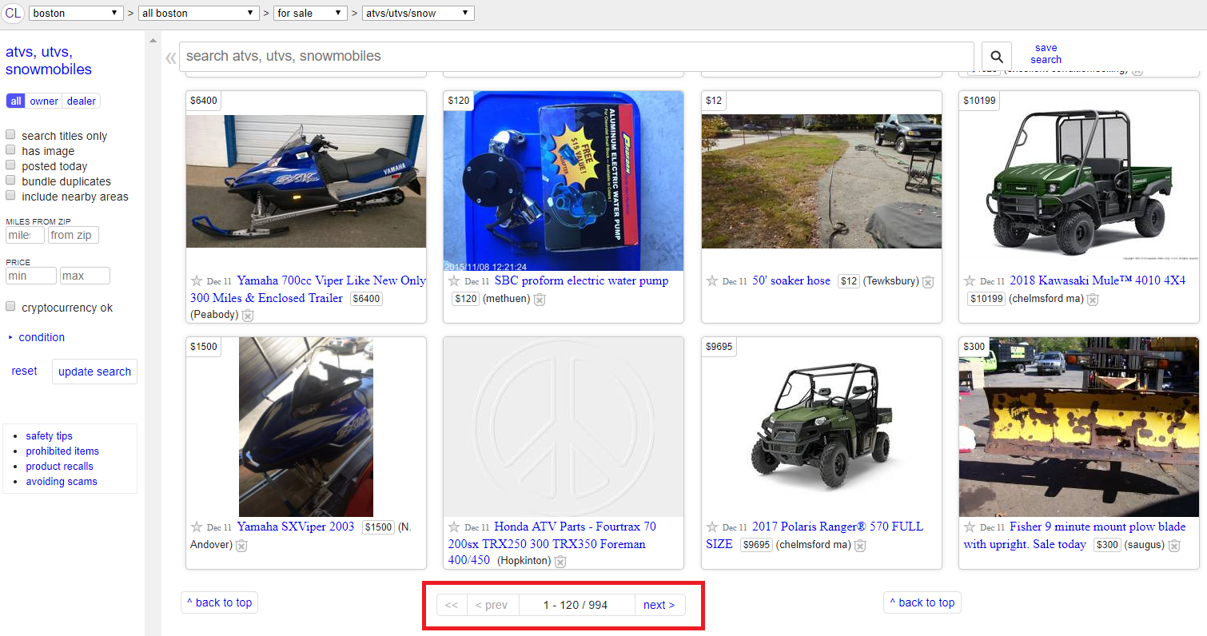Hide the Honda ATV Parts posting via trash icon

point(560,562)
